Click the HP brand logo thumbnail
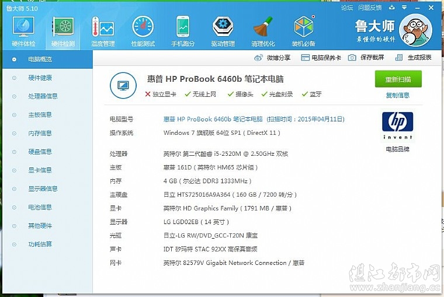The height and width of the screenshot is (297, 444). point(398,127)
